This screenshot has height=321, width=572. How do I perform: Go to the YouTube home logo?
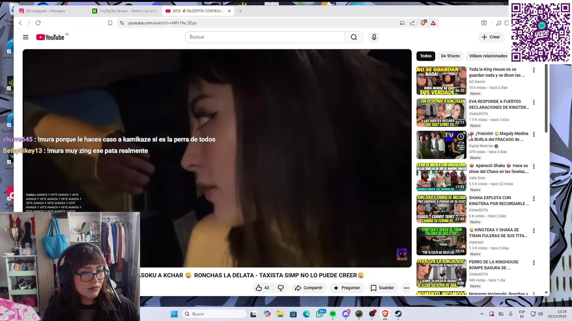pos(50,37)
